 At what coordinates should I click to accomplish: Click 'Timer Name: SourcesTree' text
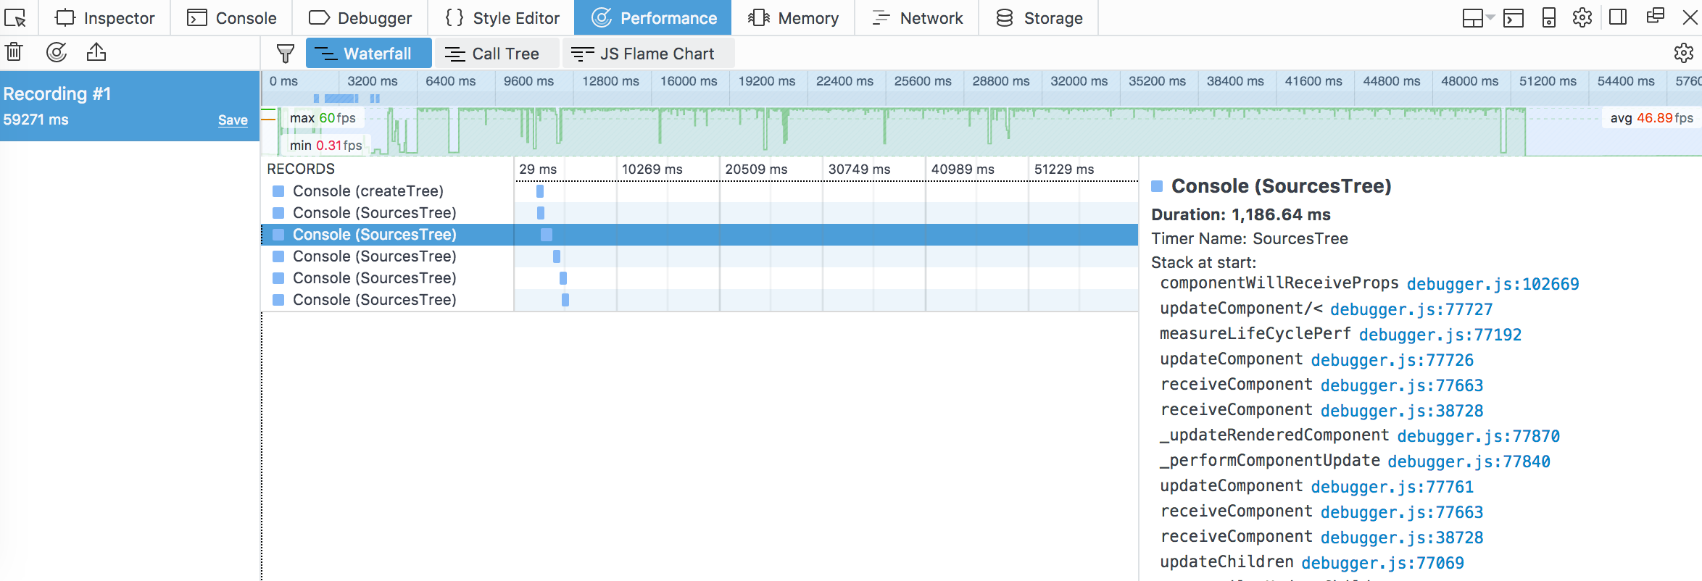pos(1250,238)
